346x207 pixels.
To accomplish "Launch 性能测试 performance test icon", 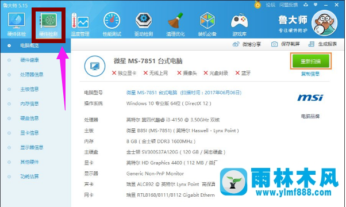I will click(112, 24).
